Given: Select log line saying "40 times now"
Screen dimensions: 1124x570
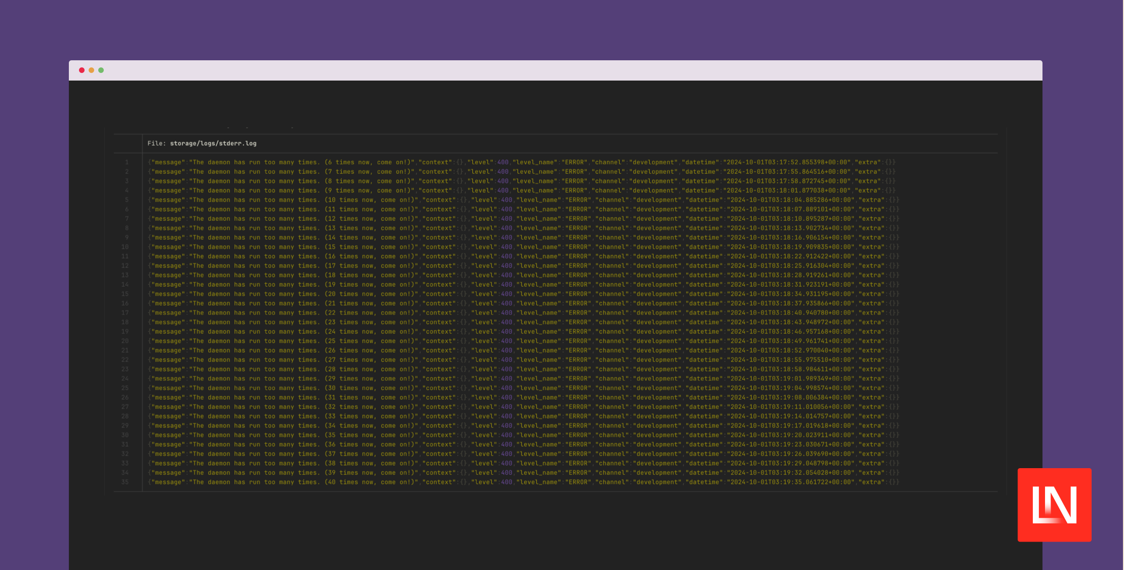Looking at the screenshot, I should tap(524, 482).
